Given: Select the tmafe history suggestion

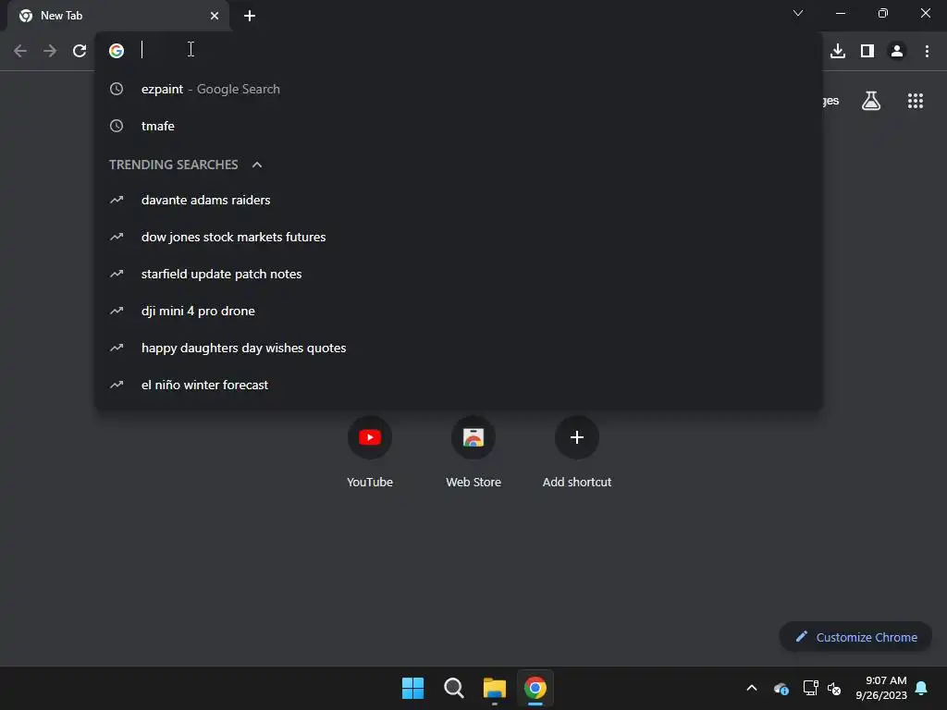Looking at the screenshot, I should 459,126.
